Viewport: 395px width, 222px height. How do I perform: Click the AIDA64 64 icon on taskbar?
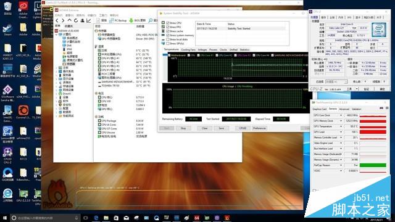point(197,218)
